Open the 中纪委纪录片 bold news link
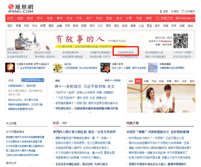The height and width of the screenshot is (167, 201). [x=86, y=108]
